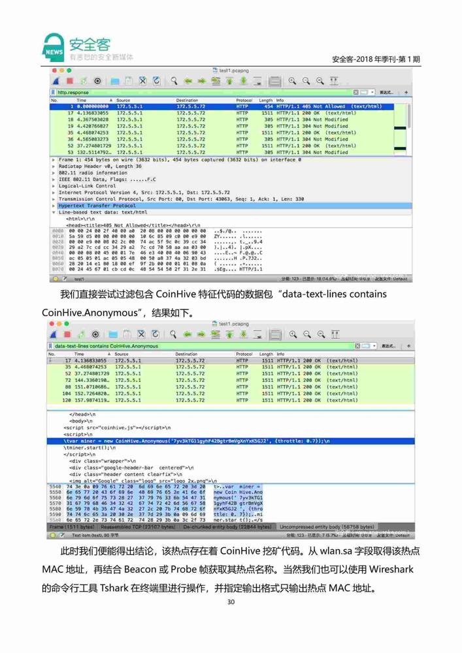Stop capture red square in upper Wireshark window
The height and width of the screenshot is (653, 462).
tap(69, 81)
